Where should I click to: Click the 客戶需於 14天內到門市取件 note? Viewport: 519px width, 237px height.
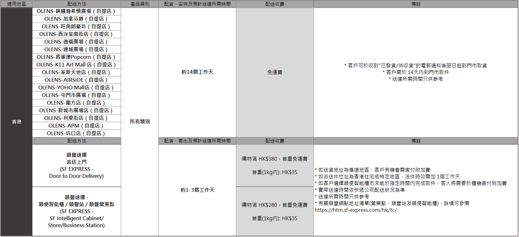416,72
